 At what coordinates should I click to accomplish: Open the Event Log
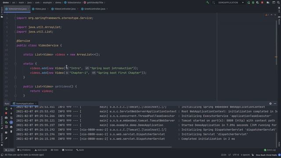(x=270, y=150)
